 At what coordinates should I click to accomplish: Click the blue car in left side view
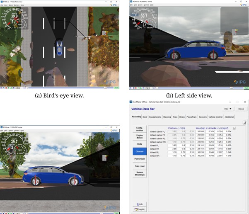(196, 50)
